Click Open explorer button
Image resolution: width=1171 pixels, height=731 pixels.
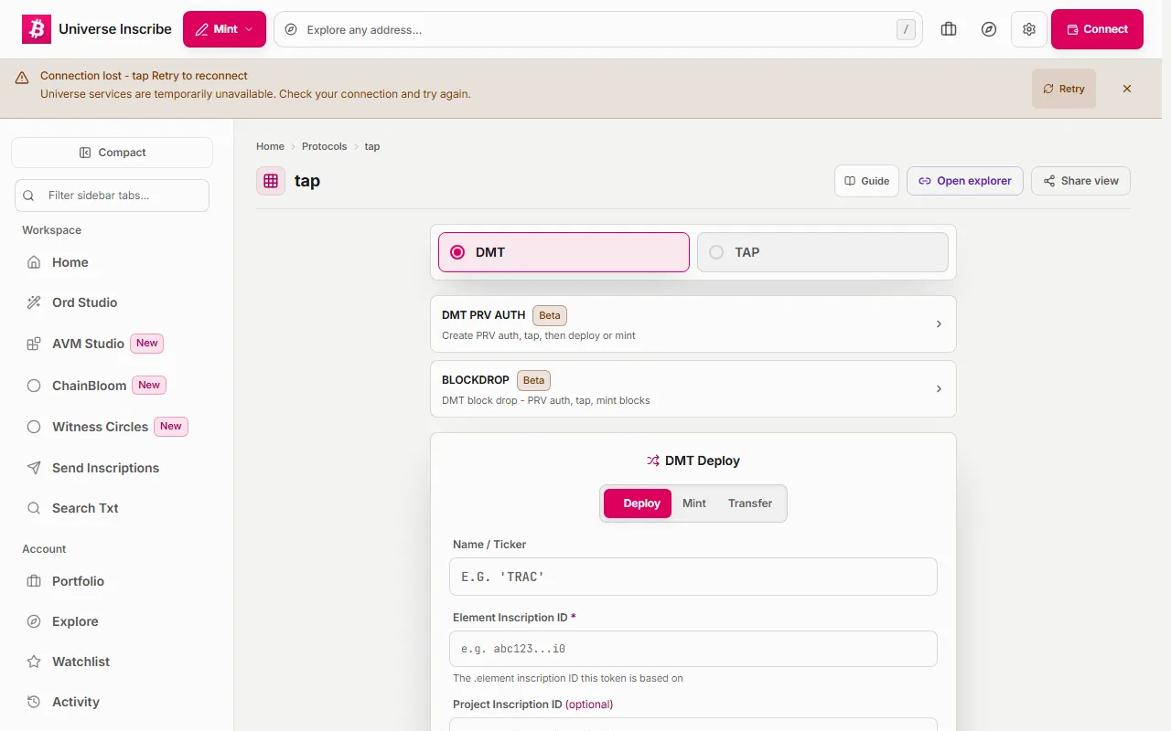click(x=965, y=181)
